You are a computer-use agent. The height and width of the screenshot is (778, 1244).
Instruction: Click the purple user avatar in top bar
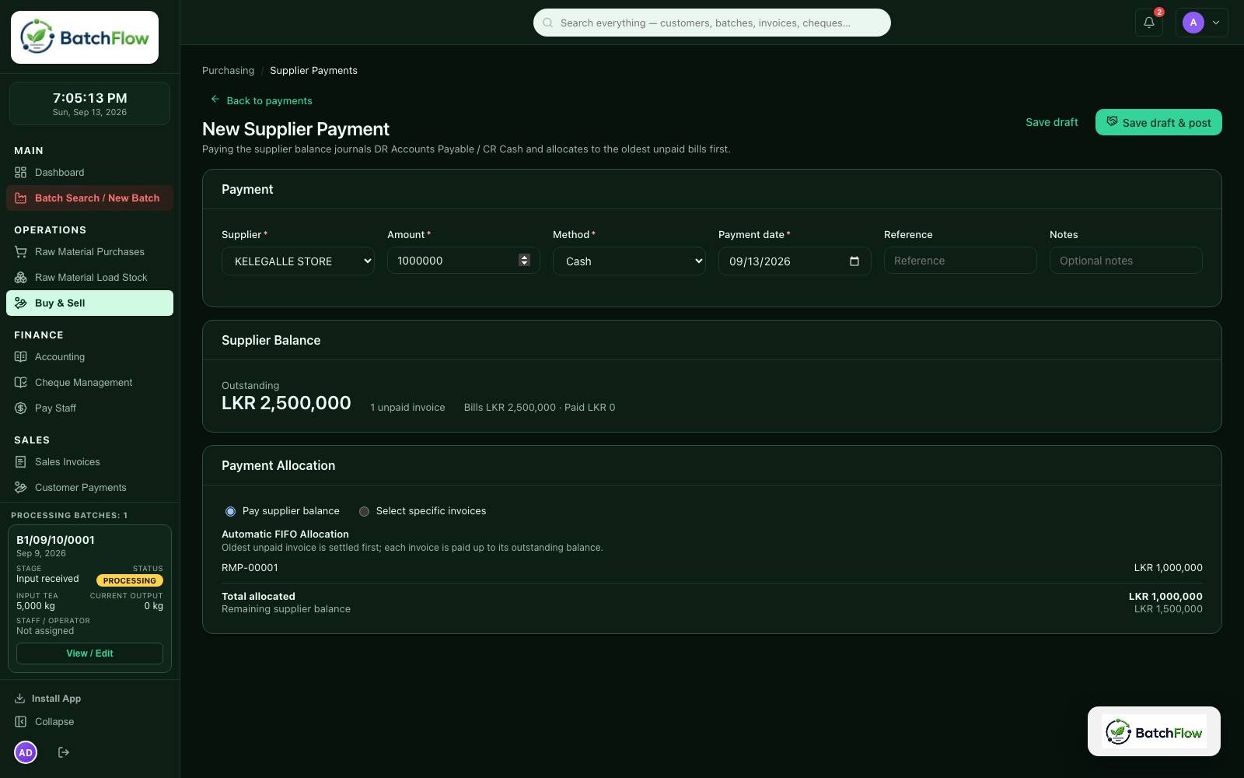tap(1193, 23)
